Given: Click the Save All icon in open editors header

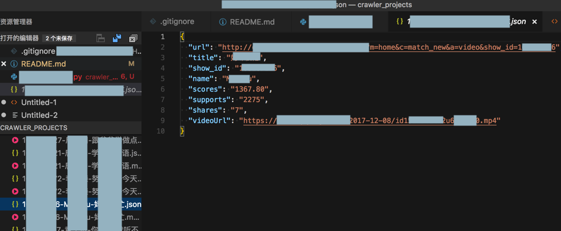Looking at the screenshot, I should click(117, 38).
